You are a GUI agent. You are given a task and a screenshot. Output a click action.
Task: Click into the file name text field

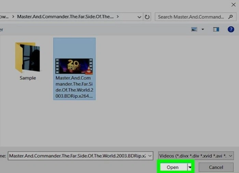tap(77, 156)
